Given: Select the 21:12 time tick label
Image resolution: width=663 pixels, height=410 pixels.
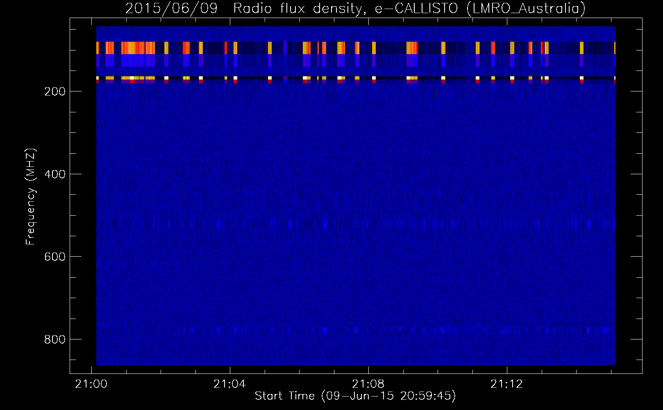Looking at the screenshot, I should pyautogui.click(x=507, y=384).
